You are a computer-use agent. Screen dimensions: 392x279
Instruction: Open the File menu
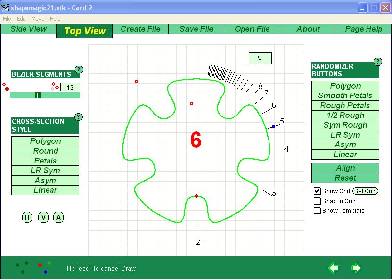point(7,19)
